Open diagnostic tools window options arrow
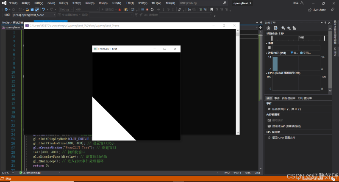The width and height of the screenshot is (339, 182). point(322,23)
